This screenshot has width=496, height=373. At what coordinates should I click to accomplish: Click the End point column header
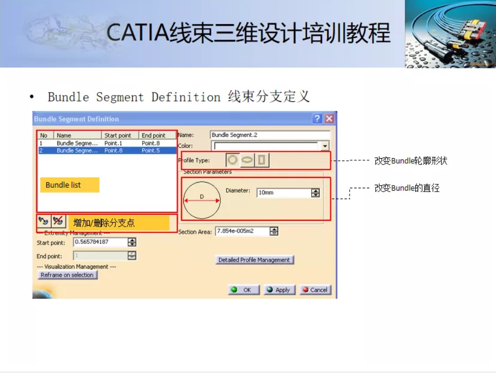click(x=153, y=135)
